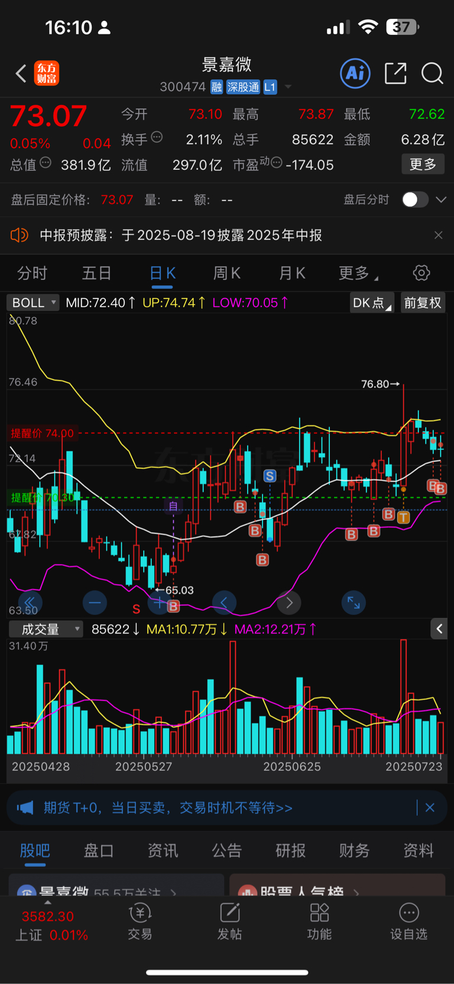
Task: Tap the S sell marker on chart
Action: click(x=270, y=475)
